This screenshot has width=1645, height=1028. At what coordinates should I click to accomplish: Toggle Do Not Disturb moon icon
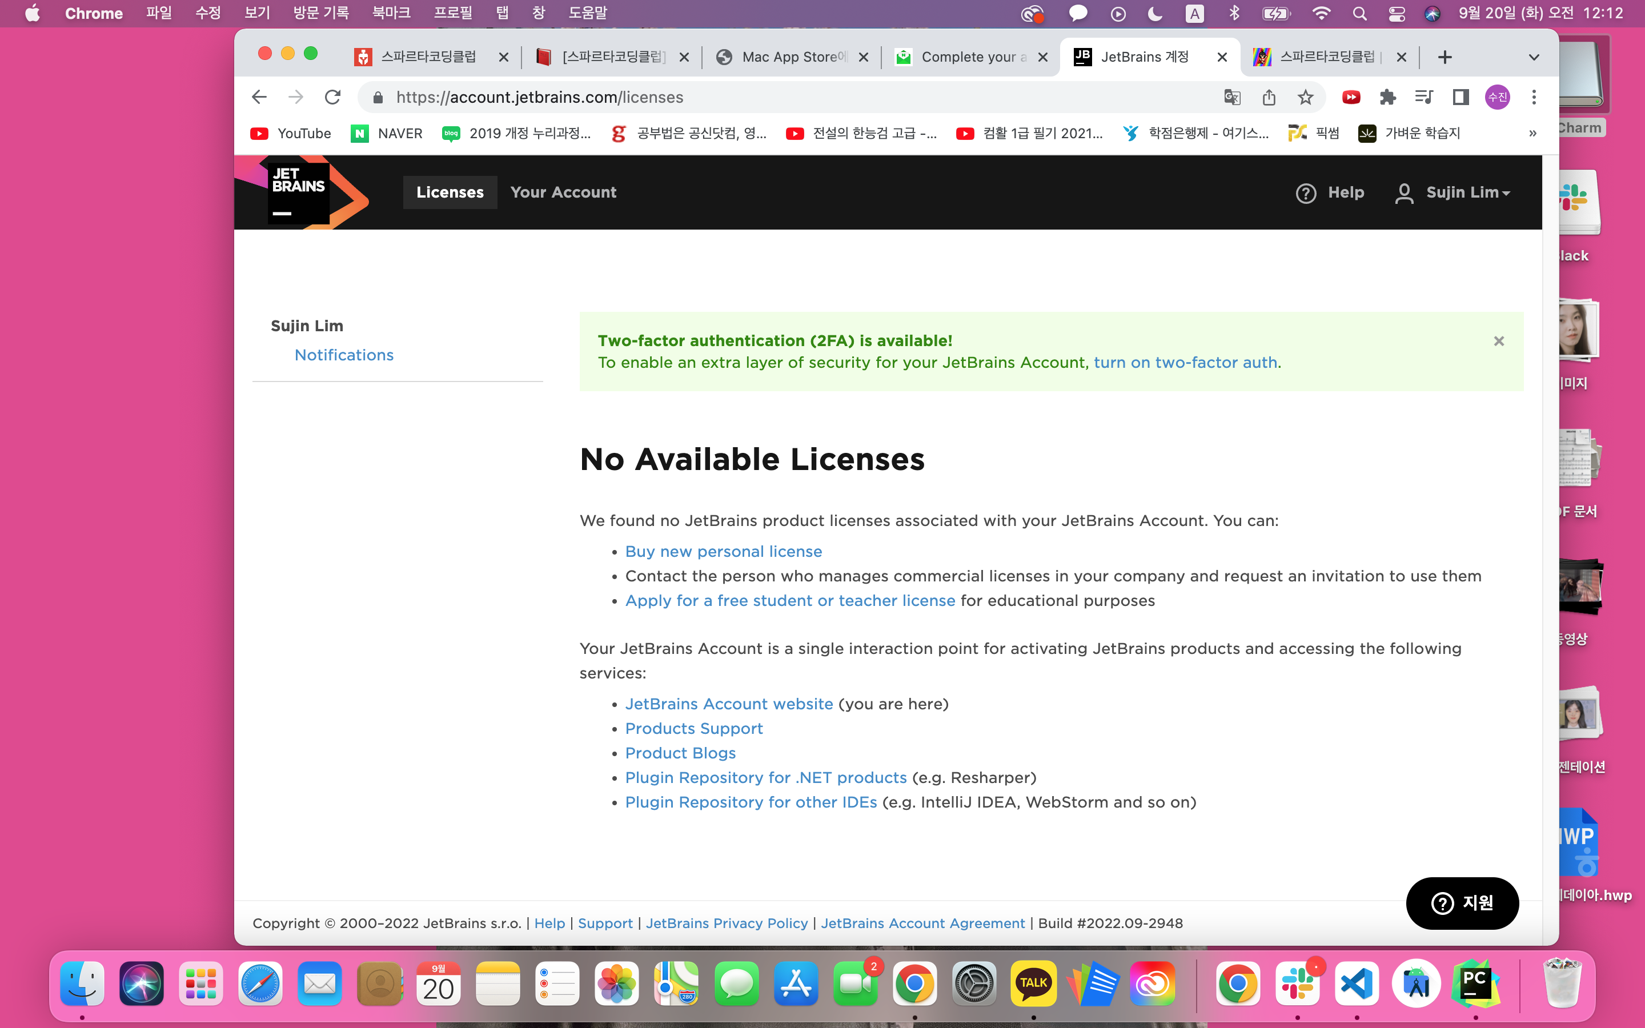[1155, 14]
